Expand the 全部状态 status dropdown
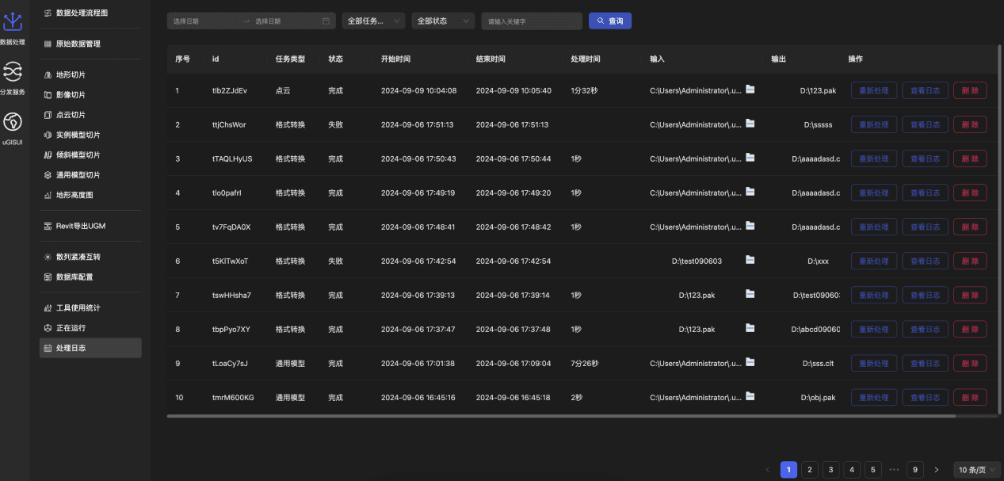The height and width of the screenshot is (481, 1004). pos(443,21)
